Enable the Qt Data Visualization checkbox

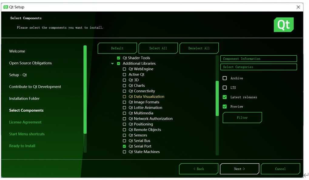[x=124, y=97]
